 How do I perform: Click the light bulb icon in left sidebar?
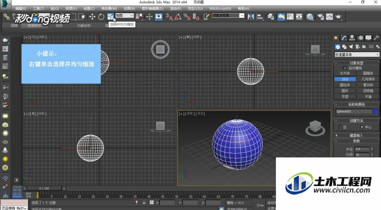tap(5, 76)
